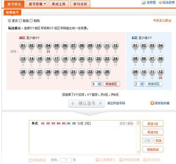Select back zone ball 09
176x164 pixels.
click(135, 72)
